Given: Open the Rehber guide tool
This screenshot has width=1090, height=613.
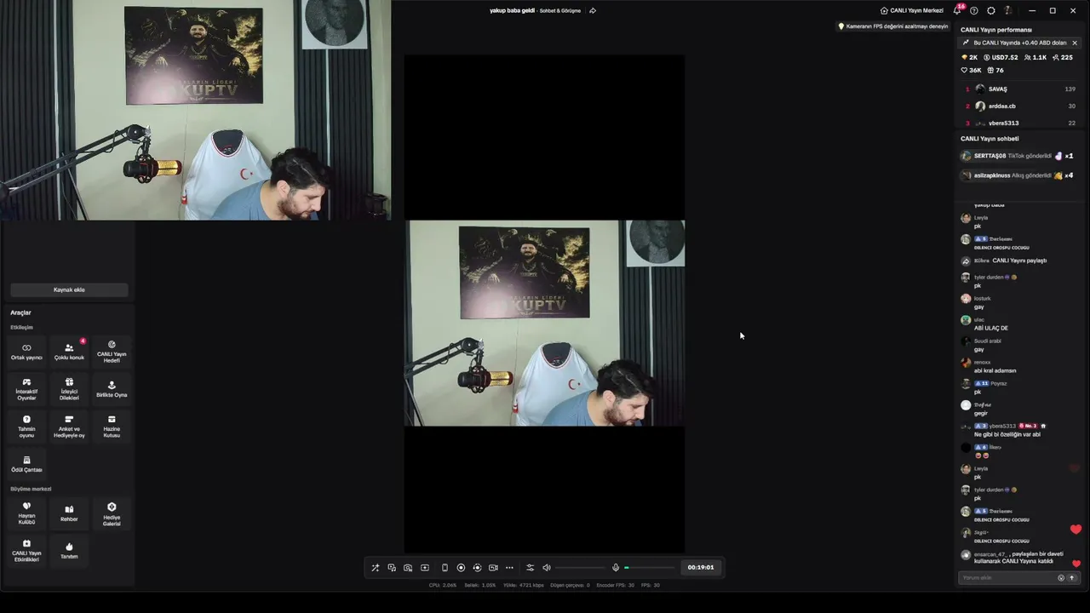Looking at the screenshot, I should pyautogui.click(x=69, y=513).
